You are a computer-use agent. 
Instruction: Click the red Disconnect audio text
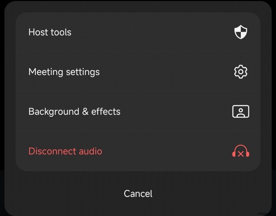[x=65, y=151]
